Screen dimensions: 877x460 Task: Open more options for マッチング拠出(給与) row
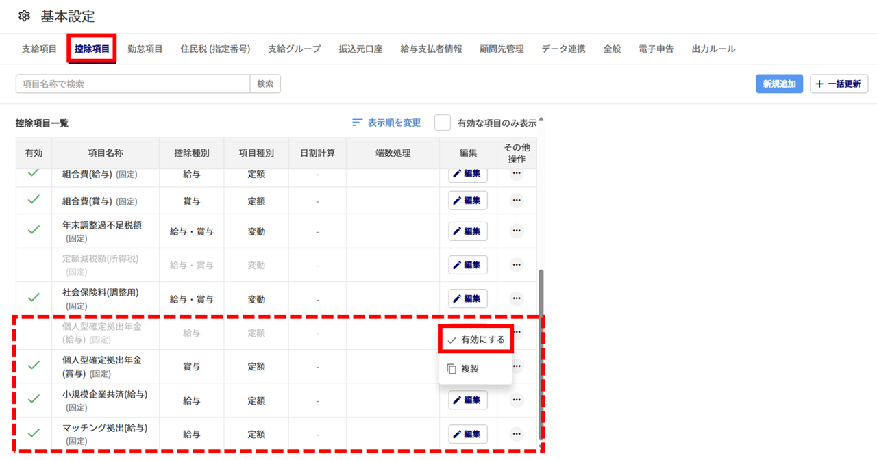pos(517,433)
